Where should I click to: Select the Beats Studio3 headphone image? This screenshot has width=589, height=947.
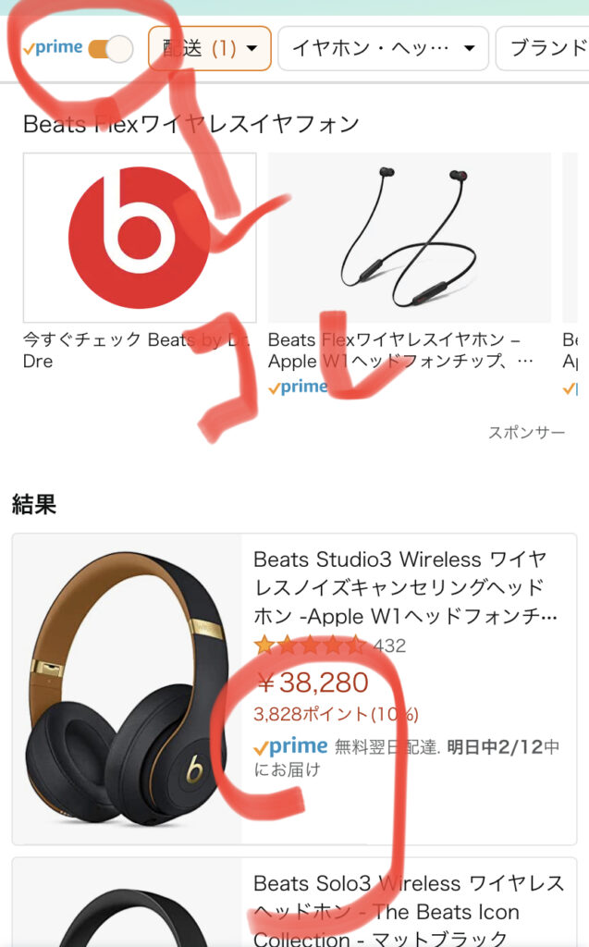(x=127, y=689)
